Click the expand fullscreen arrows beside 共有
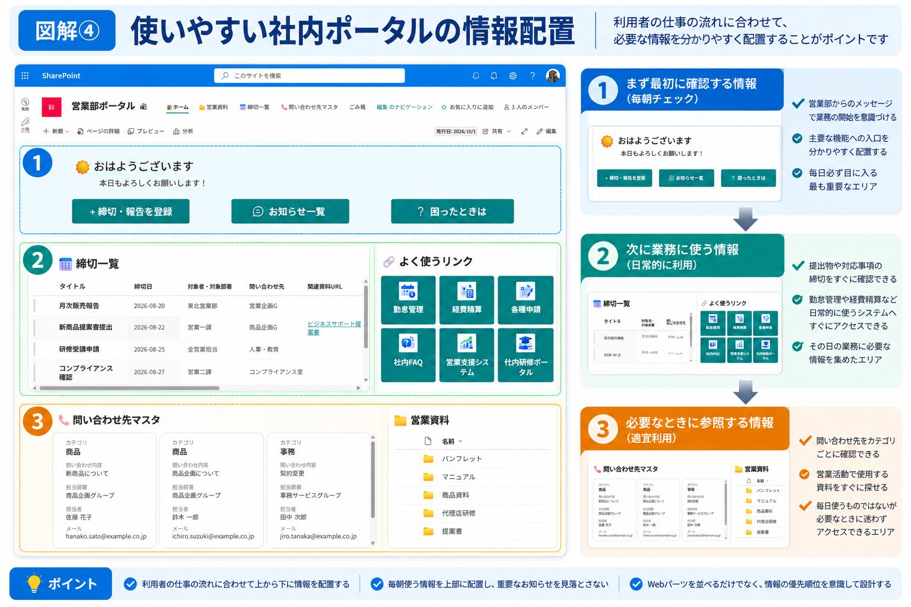911x607 pixels. 524,132
